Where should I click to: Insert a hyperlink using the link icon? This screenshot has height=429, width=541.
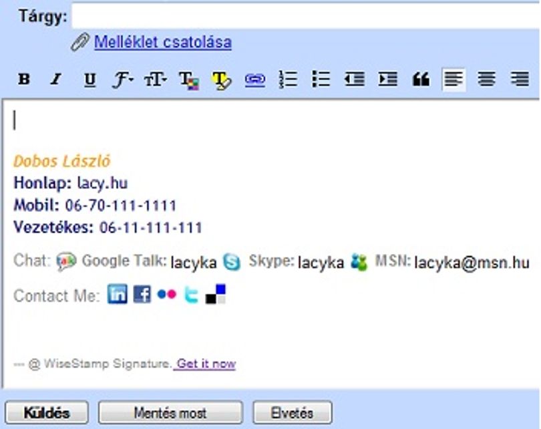[x=255, y=80]
